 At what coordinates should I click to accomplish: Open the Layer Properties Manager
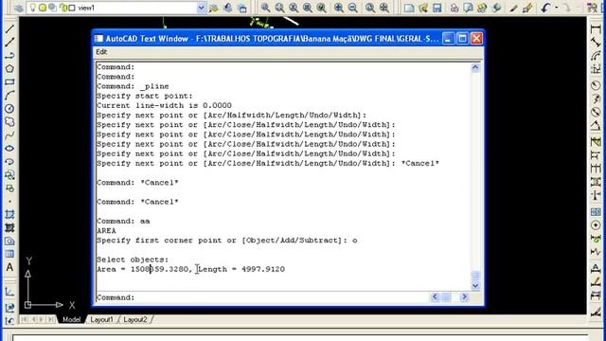[x=19, y=8]
